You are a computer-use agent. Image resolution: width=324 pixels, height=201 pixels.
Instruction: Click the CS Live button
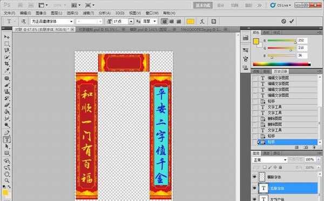click(281, 5)
